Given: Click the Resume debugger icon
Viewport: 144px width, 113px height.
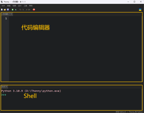Looking at the screenshot, I should click(29, 10).
